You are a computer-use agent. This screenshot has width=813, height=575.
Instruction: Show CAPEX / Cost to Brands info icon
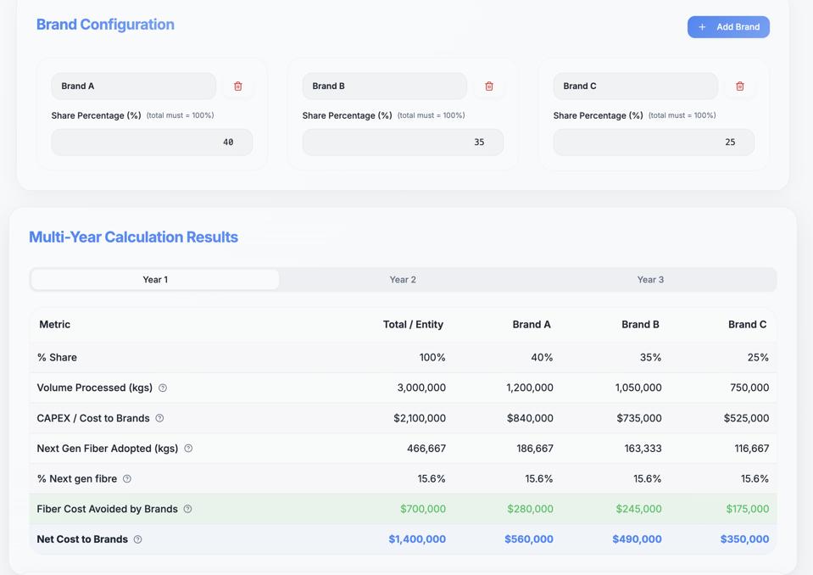(159, 418)
